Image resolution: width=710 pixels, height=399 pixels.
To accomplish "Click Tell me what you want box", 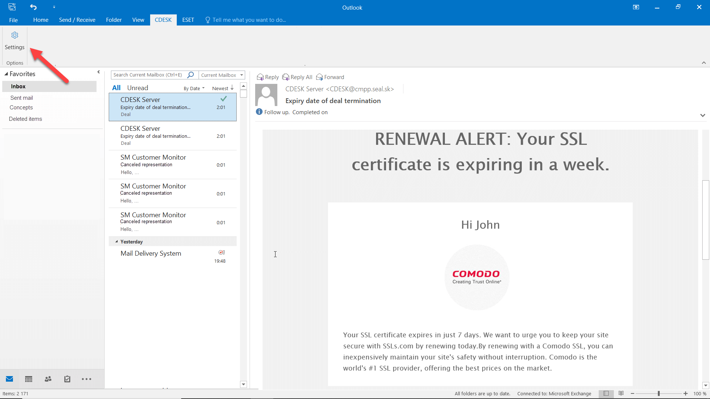I will pos(246,20).
